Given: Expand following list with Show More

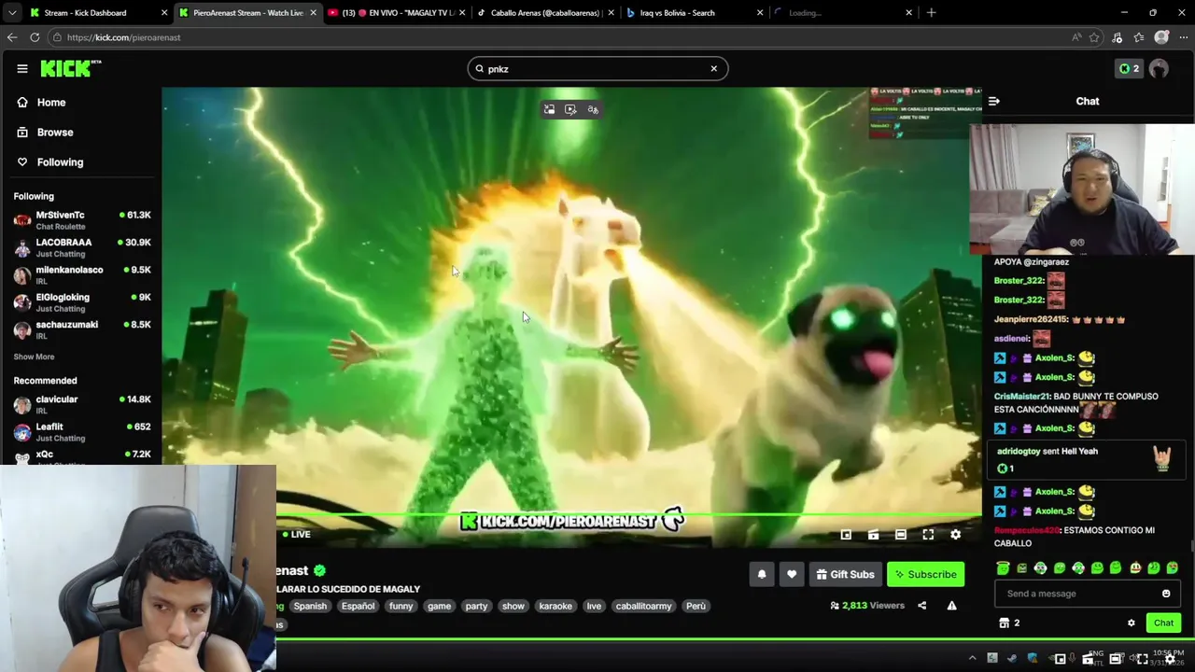Looking at the screenshot, I should [34, 357].
